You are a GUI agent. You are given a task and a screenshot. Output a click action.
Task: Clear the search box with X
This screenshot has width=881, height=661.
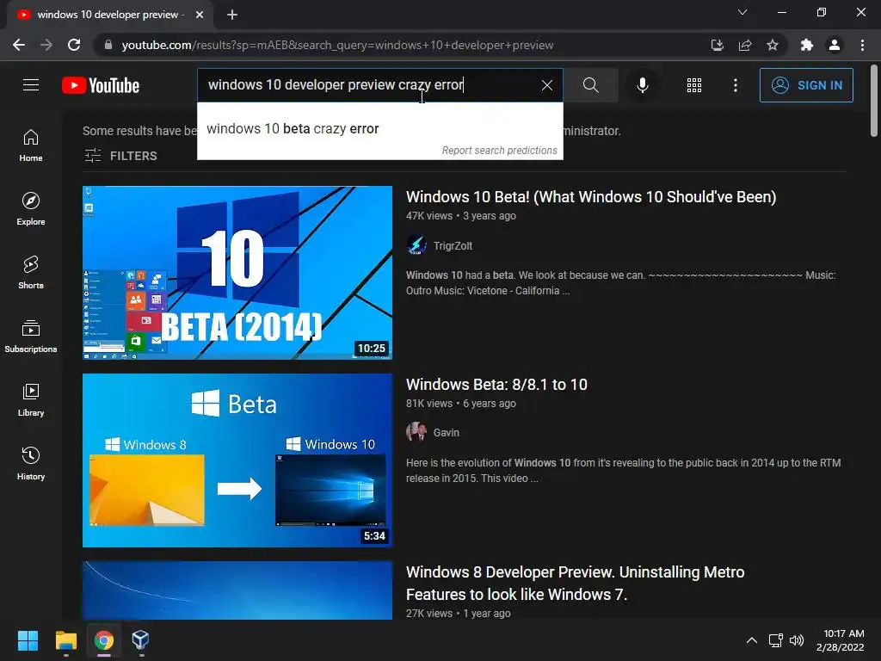click(546, 85)
